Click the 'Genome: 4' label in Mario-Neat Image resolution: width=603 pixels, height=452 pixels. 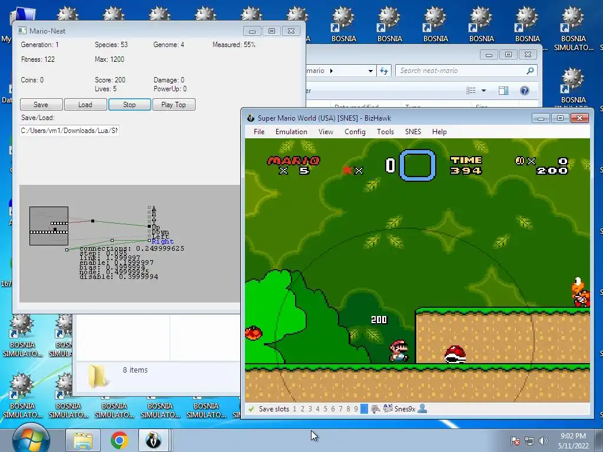pyautogui.click(x=169, y=45)
